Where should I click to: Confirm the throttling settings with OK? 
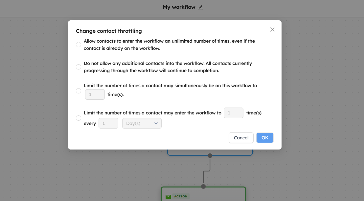[x=265, y=138]
